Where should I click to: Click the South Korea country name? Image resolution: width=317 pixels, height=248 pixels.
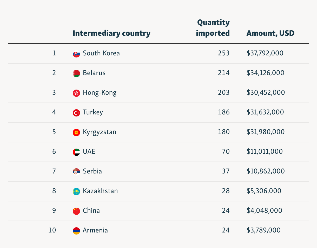(x=101, y=53)
